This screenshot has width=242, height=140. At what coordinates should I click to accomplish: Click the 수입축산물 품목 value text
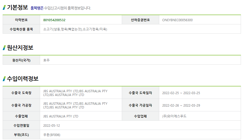75,29
